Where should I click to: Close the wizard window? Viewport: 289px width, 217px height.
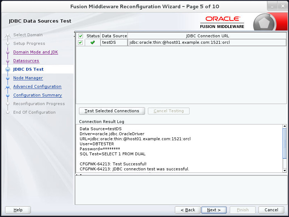(x=283, y=6)
